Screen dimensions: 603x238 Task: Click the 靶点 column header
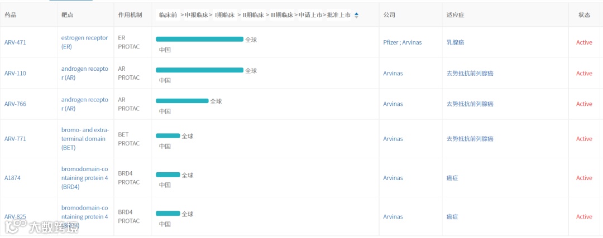(68, 15)
